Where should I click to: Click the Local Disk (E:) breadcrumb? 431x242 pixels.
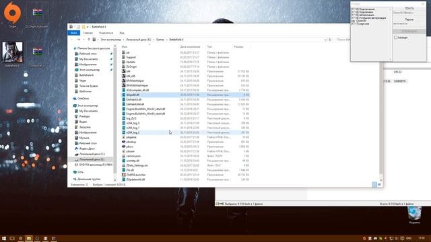pyautogui.click(x=139, y=40)
